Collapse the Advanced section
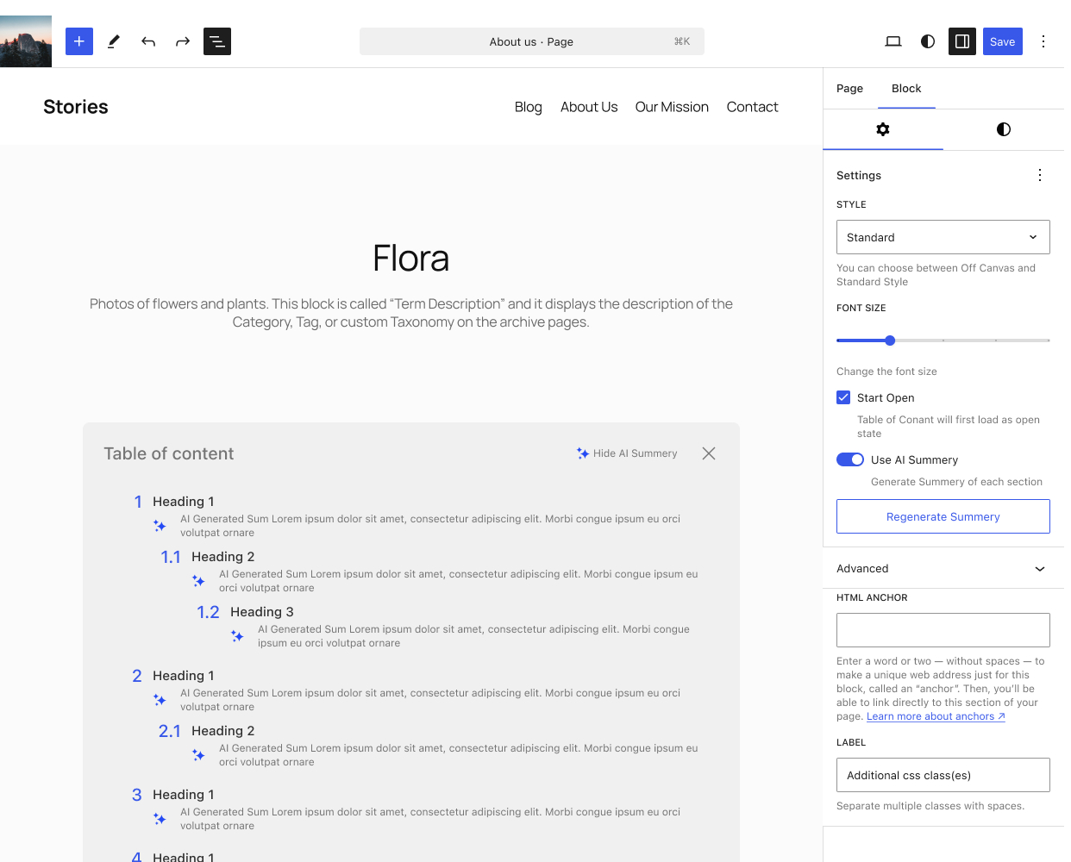This screenshot has width=1071, height=862. pyautogui.click(x=1039, y=569)
